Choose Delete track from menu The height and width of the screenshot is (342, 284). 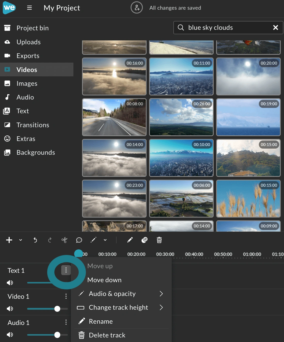[x=121, y=335]
